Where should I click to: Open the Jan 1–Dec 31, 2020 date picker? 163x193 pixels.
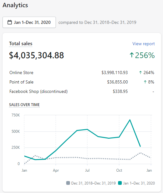[x=29, y=22]
